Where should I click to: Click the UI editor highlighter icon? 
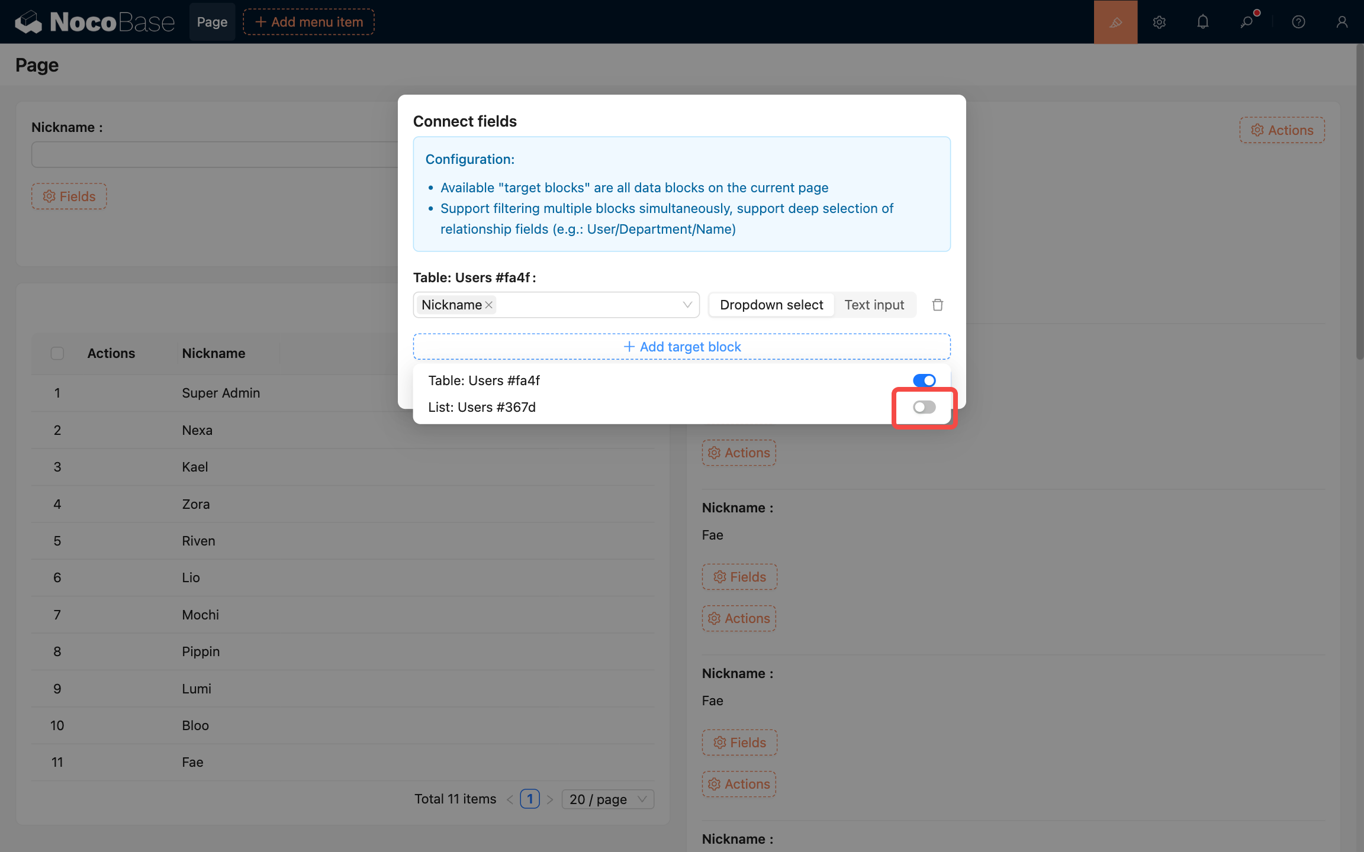coord(1115,22)
